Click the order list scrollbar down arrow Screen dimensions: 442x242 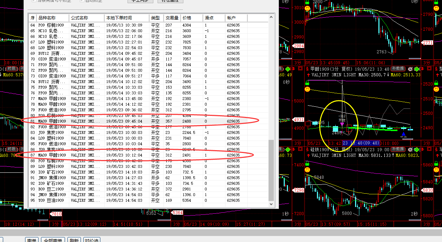coord(271,204)
